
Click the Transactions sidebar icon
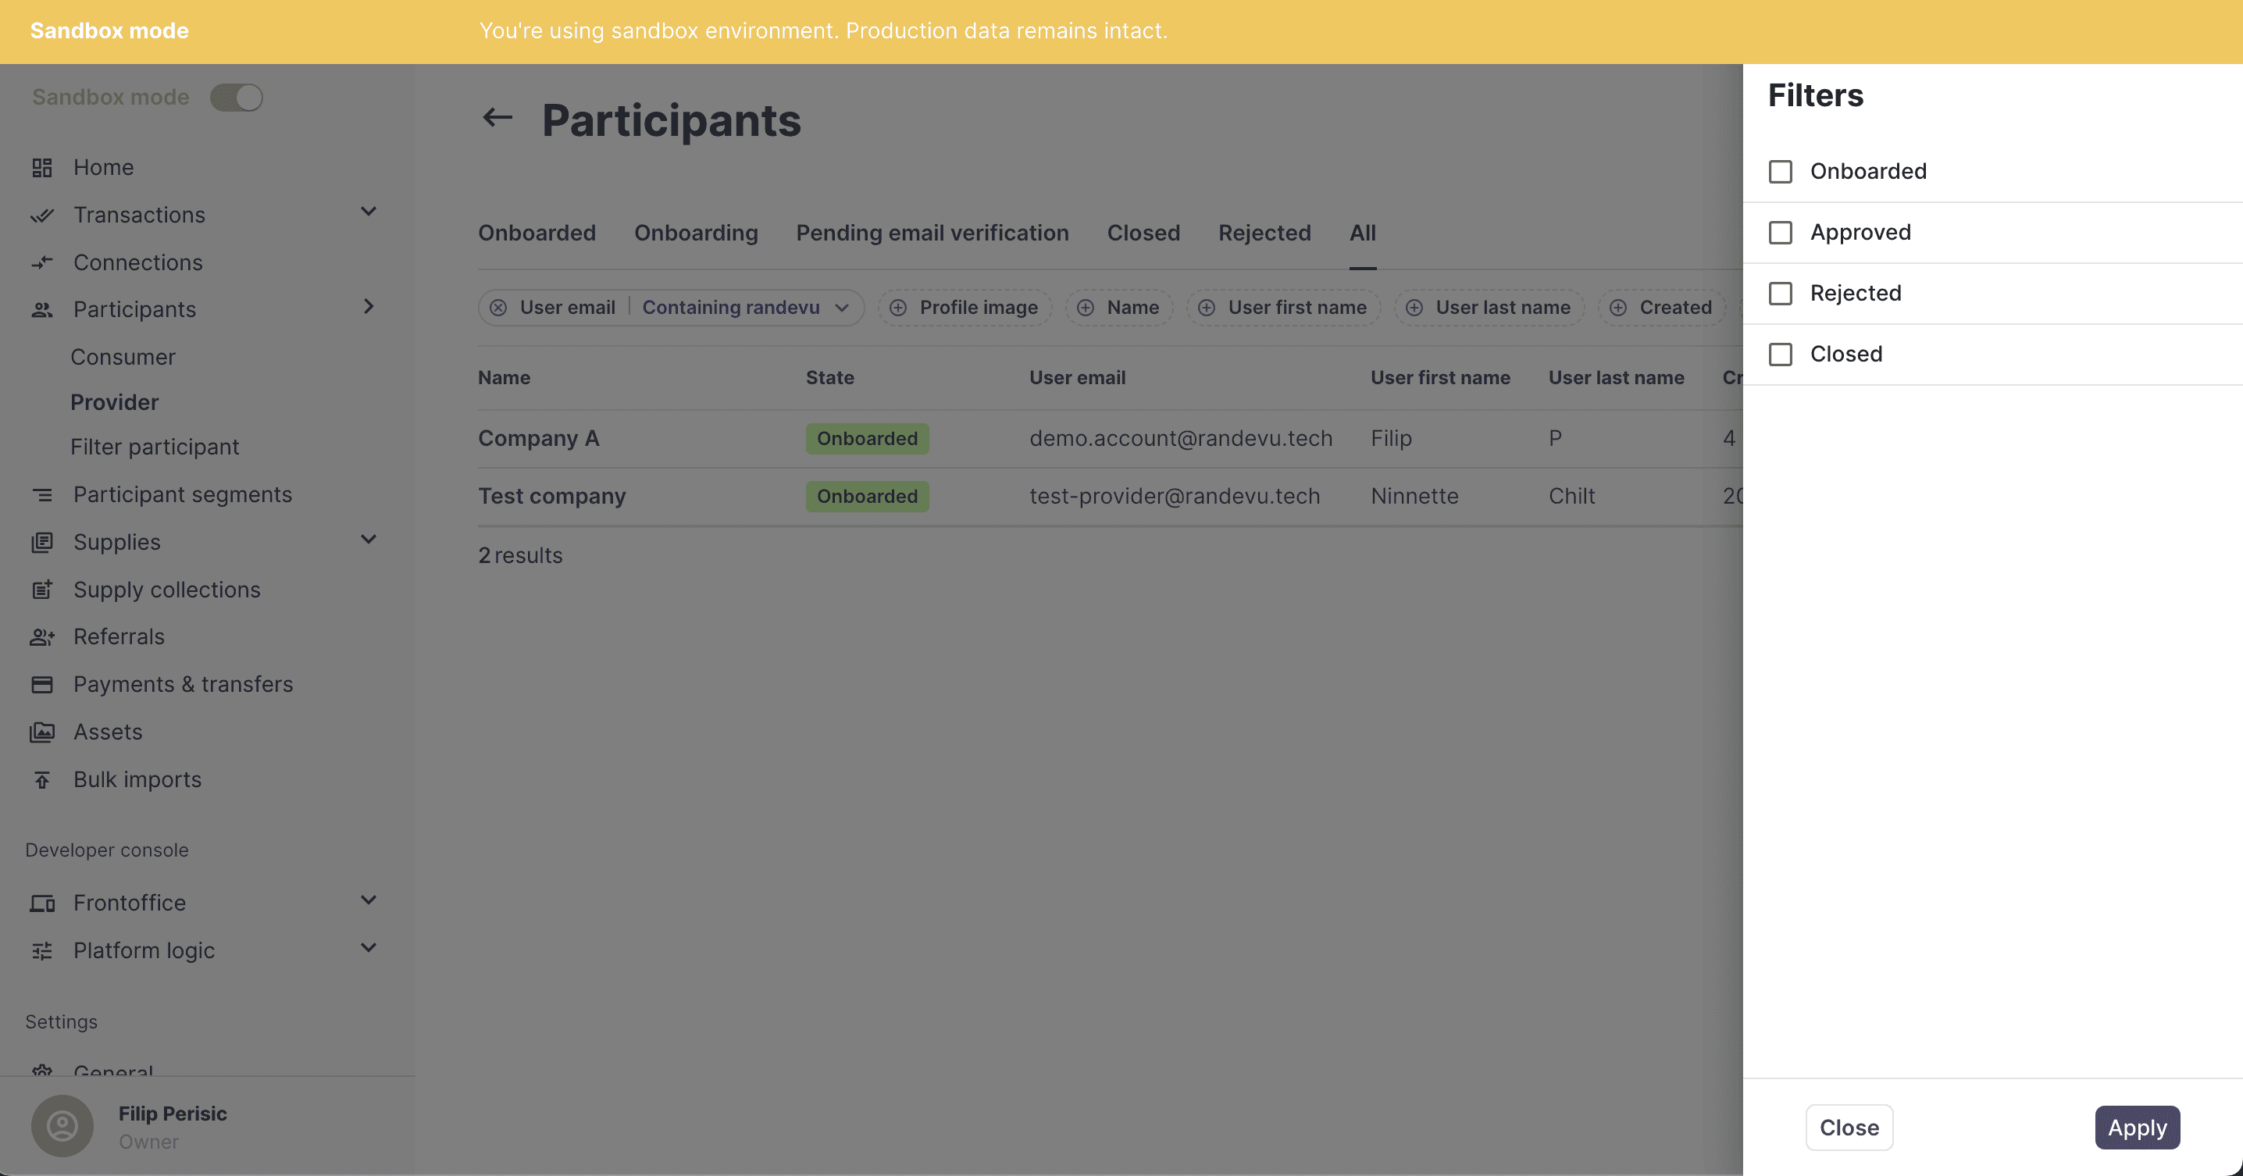(x=41, y=213)
